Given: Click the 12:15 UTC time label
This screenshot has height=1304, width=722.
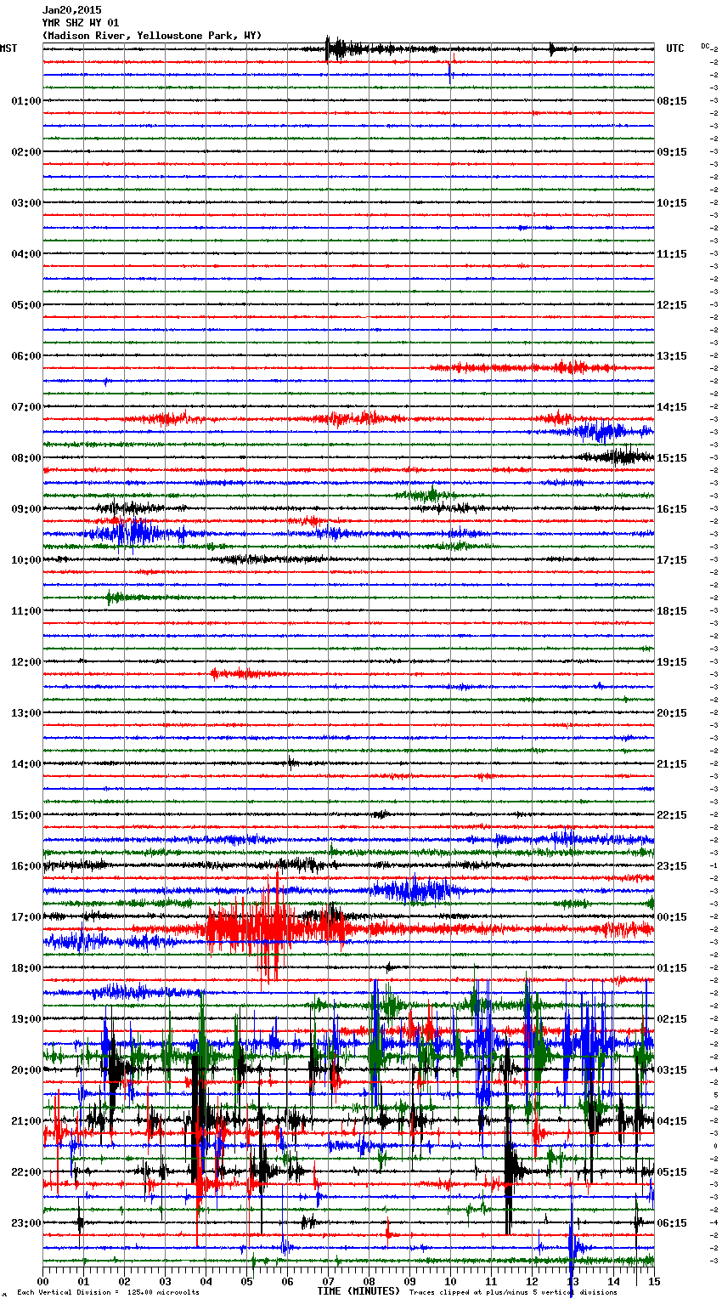Looking at the screenshot, I should (672, 305).
